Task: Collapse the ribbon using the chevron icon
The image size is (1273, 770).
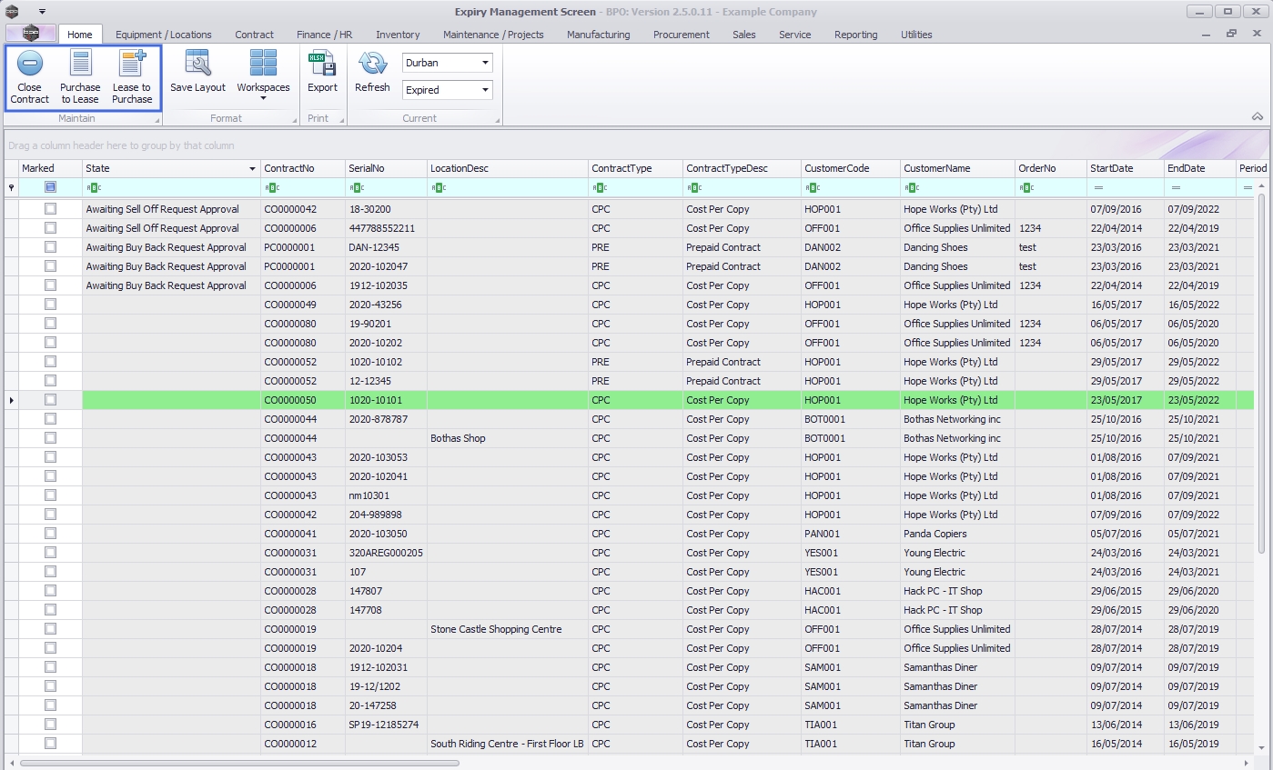Action: click(1257, 117)
